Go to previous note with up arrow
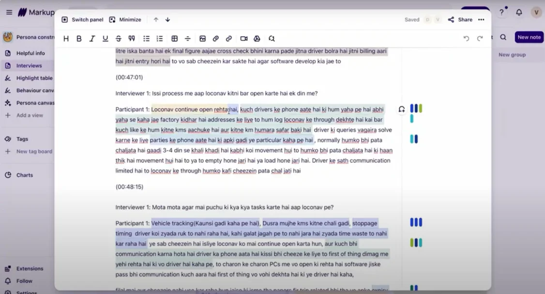This screenshot has height=294, width=545. click(x=156, y=19)
